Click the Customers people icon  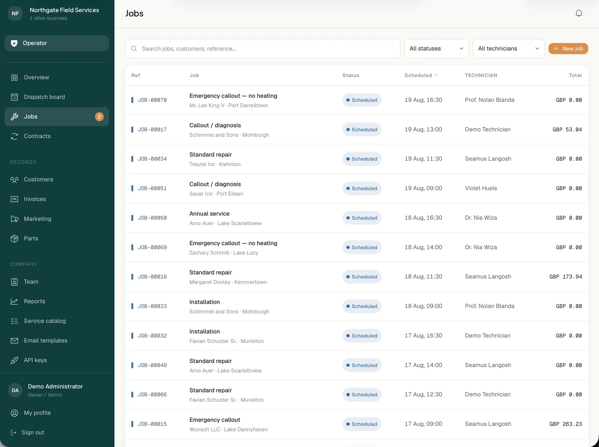click(x=14, y=180)
